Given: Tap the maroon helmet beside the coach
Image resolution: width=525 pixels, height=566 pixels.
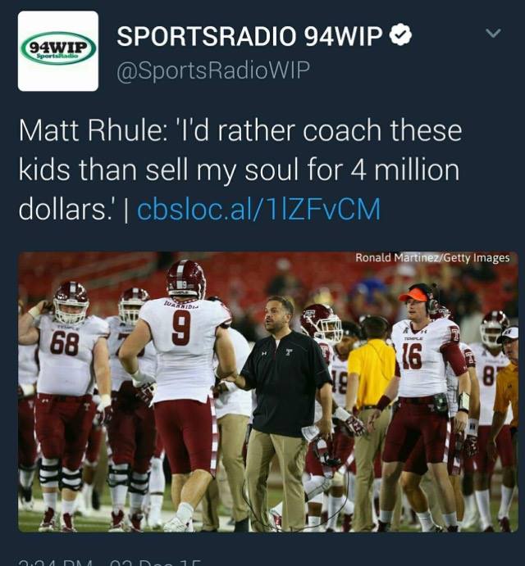Looking at the screenshot, I should coord(321,323).
